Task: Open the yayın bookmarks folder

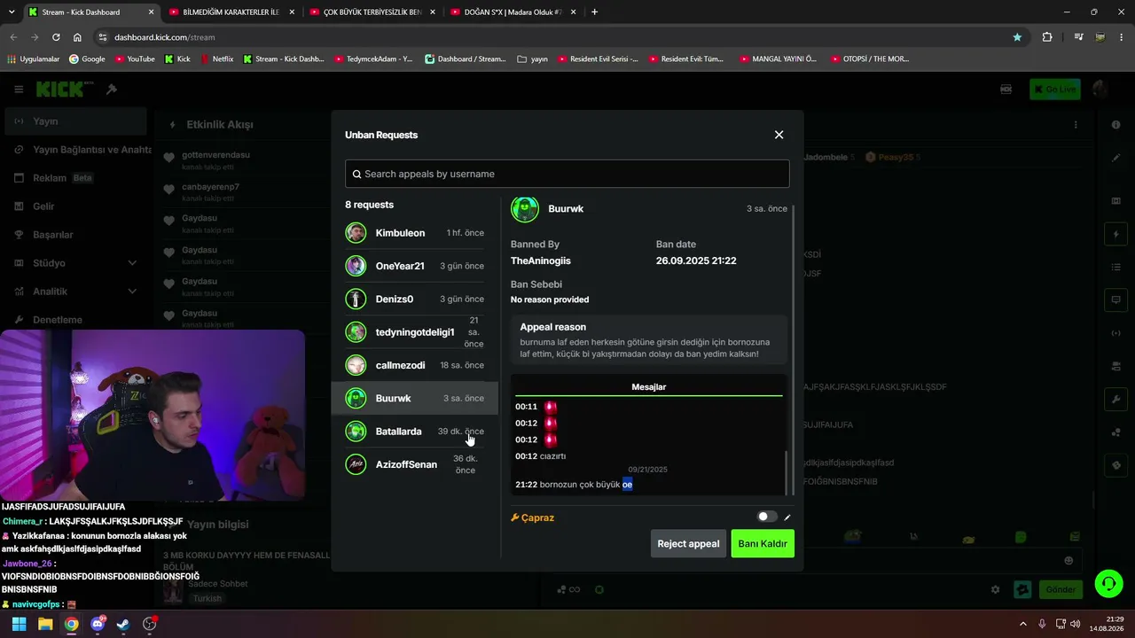Action: pos(532,59)
